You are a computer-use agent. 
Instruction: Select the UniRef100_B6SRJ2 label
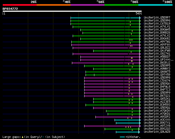pos(157,63)
